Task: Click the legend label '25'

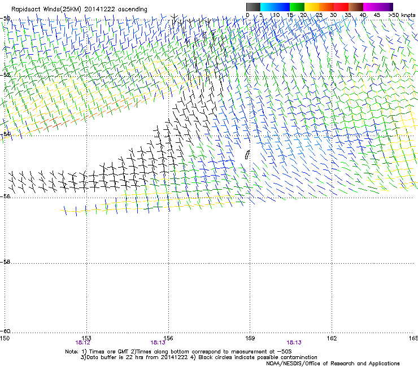Action: click(x=319, y=15)
